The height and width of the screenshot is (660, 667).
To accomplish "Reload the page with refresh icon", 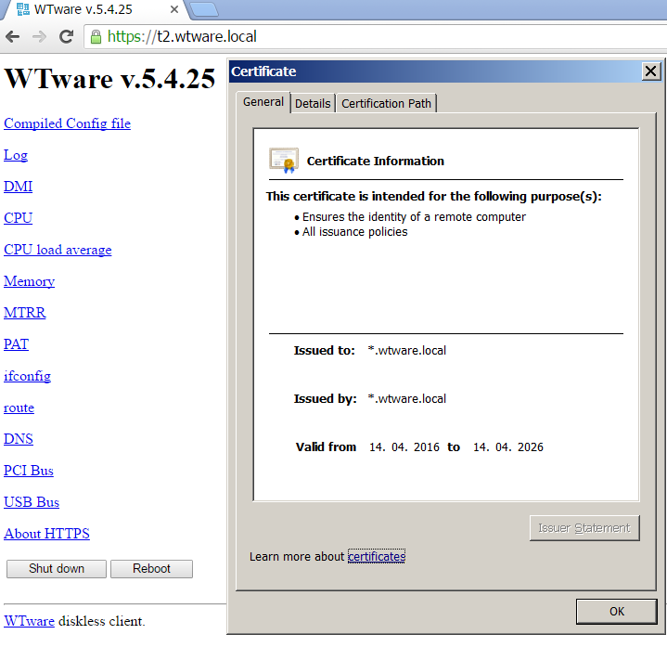I will [x=66, y=37].
